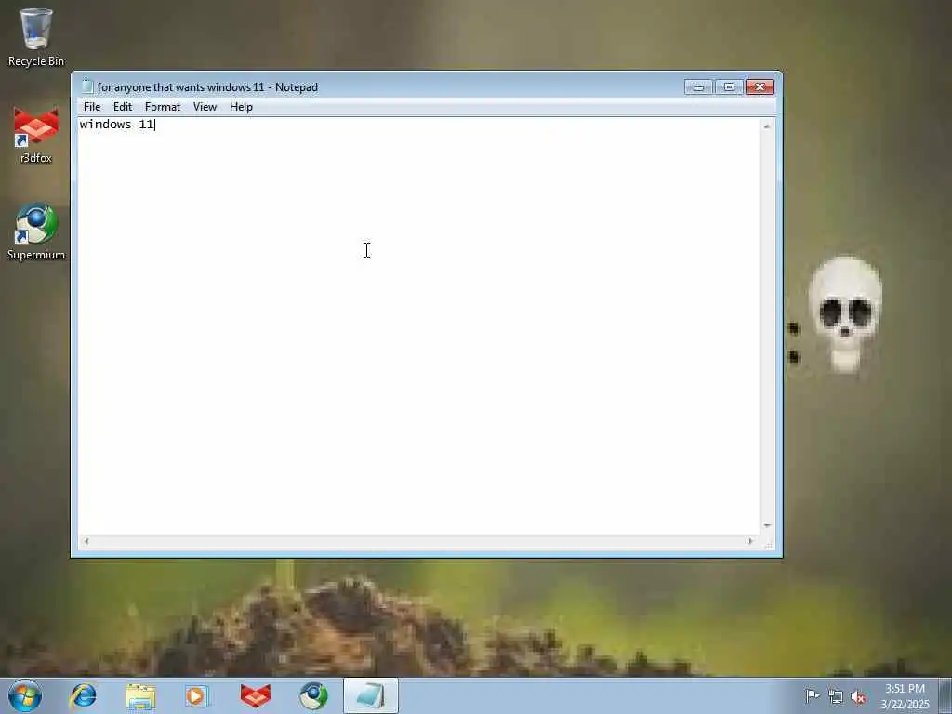Click the horizontal scrollbar left arrow

(x=86, y=541)
